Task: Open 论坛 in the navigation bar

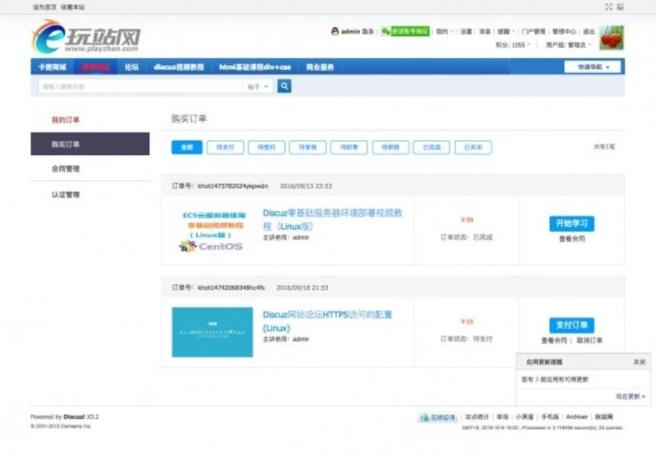Action: pyautogui.click(x=131, y=67)
